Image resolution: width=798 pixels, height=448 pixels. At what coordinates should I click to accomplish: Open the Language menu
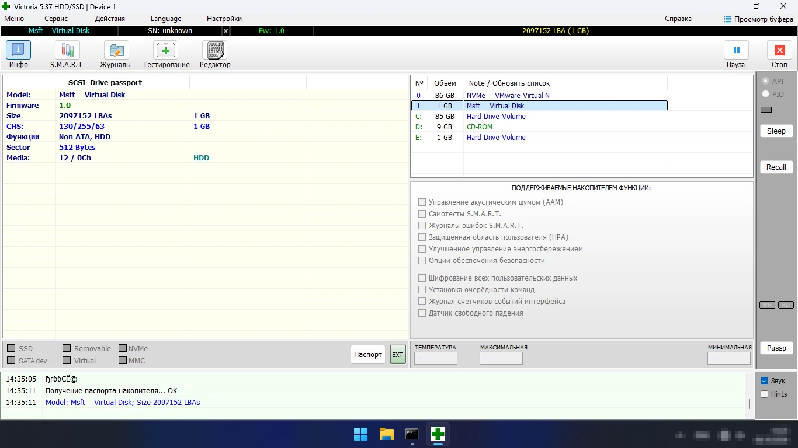coord(166,19)
